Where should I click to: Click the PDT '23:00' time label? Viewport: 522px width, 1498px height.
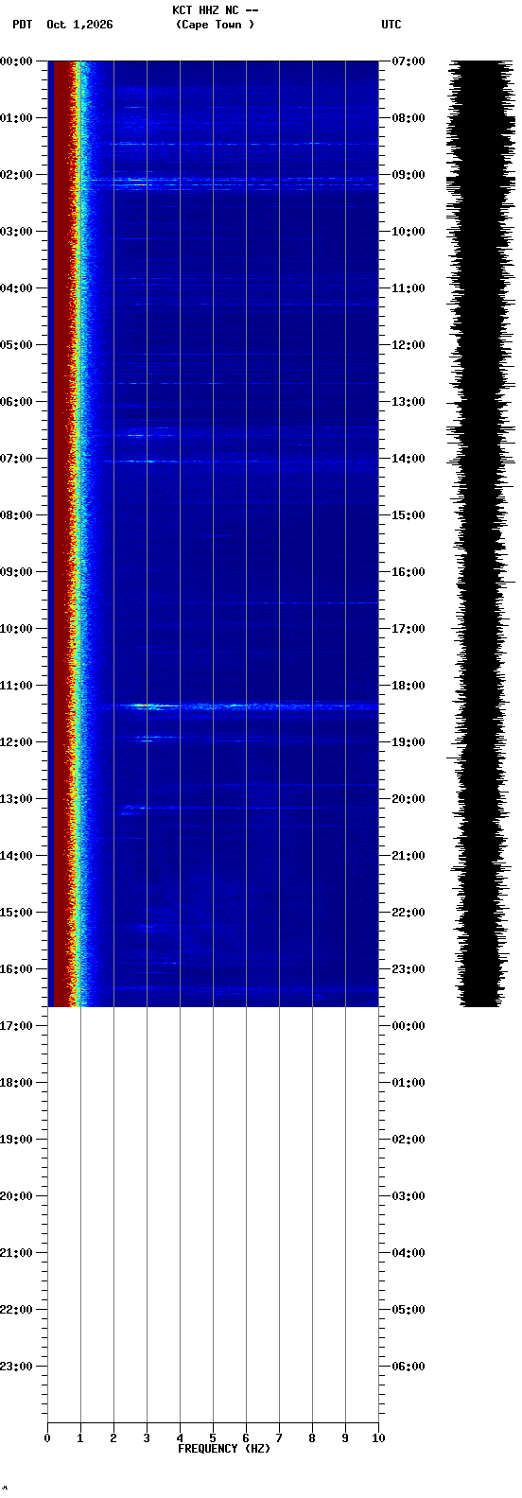pyautogui.click(x=16, y=1367)
